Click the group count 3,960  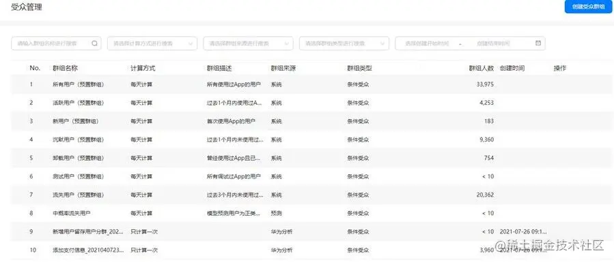click(x=487, y=250)
